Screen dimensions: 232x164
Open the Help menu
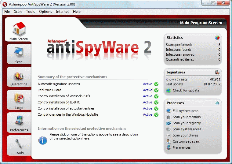coord(77,12)
